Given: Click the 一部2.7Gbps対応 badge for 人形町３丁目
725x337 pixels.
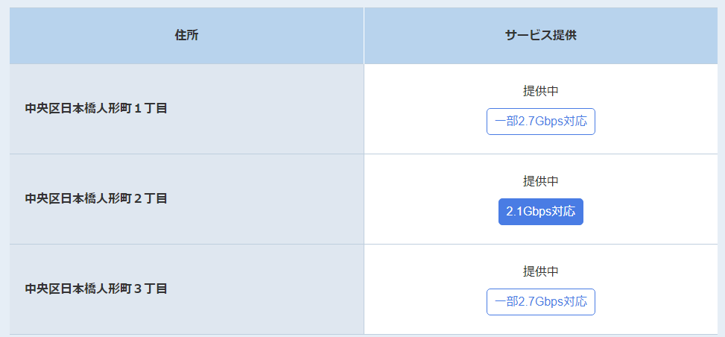Looking at the screenshot, I should click(x=540, y=302).
